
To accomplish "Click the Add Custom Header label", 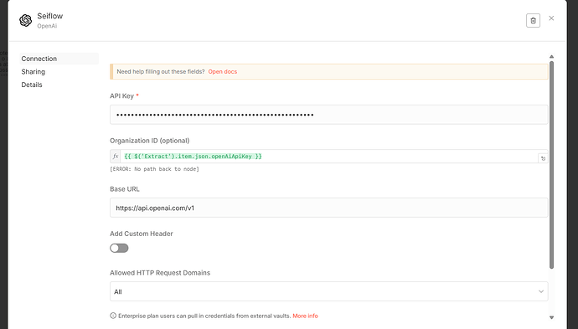I will pos(142,234).
